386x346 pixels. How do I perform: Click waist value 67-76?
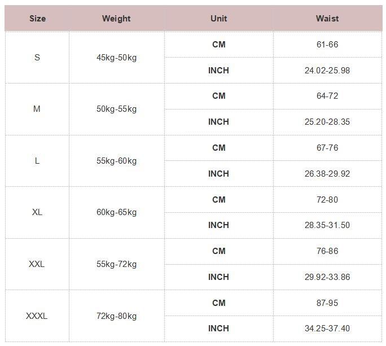pos(327,148)
